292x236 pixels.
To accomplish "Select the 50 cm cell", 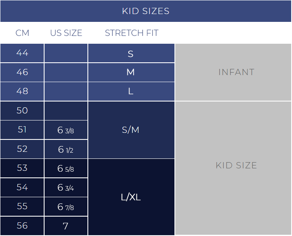I will (22, 111).
